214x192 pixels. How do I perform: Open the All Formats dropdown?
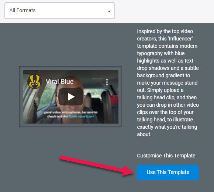(x=60, y=11)
